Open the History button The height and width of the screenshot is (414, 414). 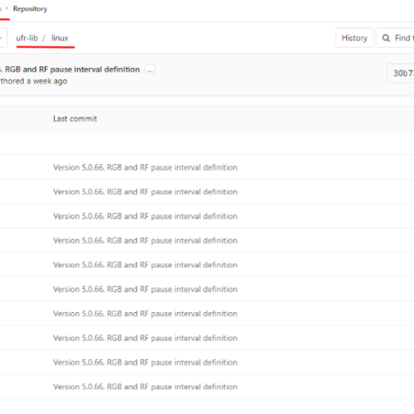[354, 38]
